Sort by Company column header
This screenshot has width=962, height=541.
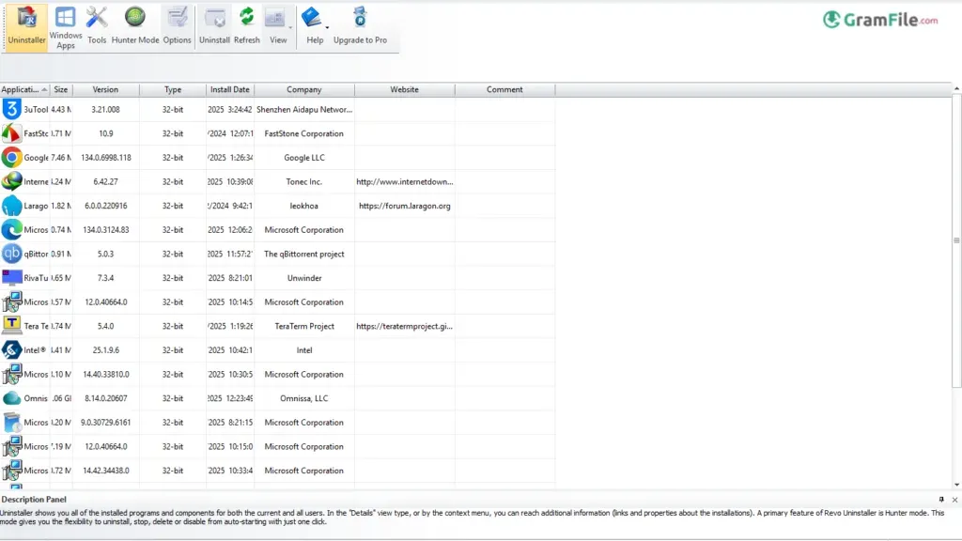(304, 89)
